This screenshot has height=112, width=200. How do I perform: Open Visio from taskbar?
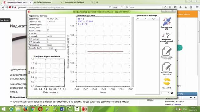point(62,109)
